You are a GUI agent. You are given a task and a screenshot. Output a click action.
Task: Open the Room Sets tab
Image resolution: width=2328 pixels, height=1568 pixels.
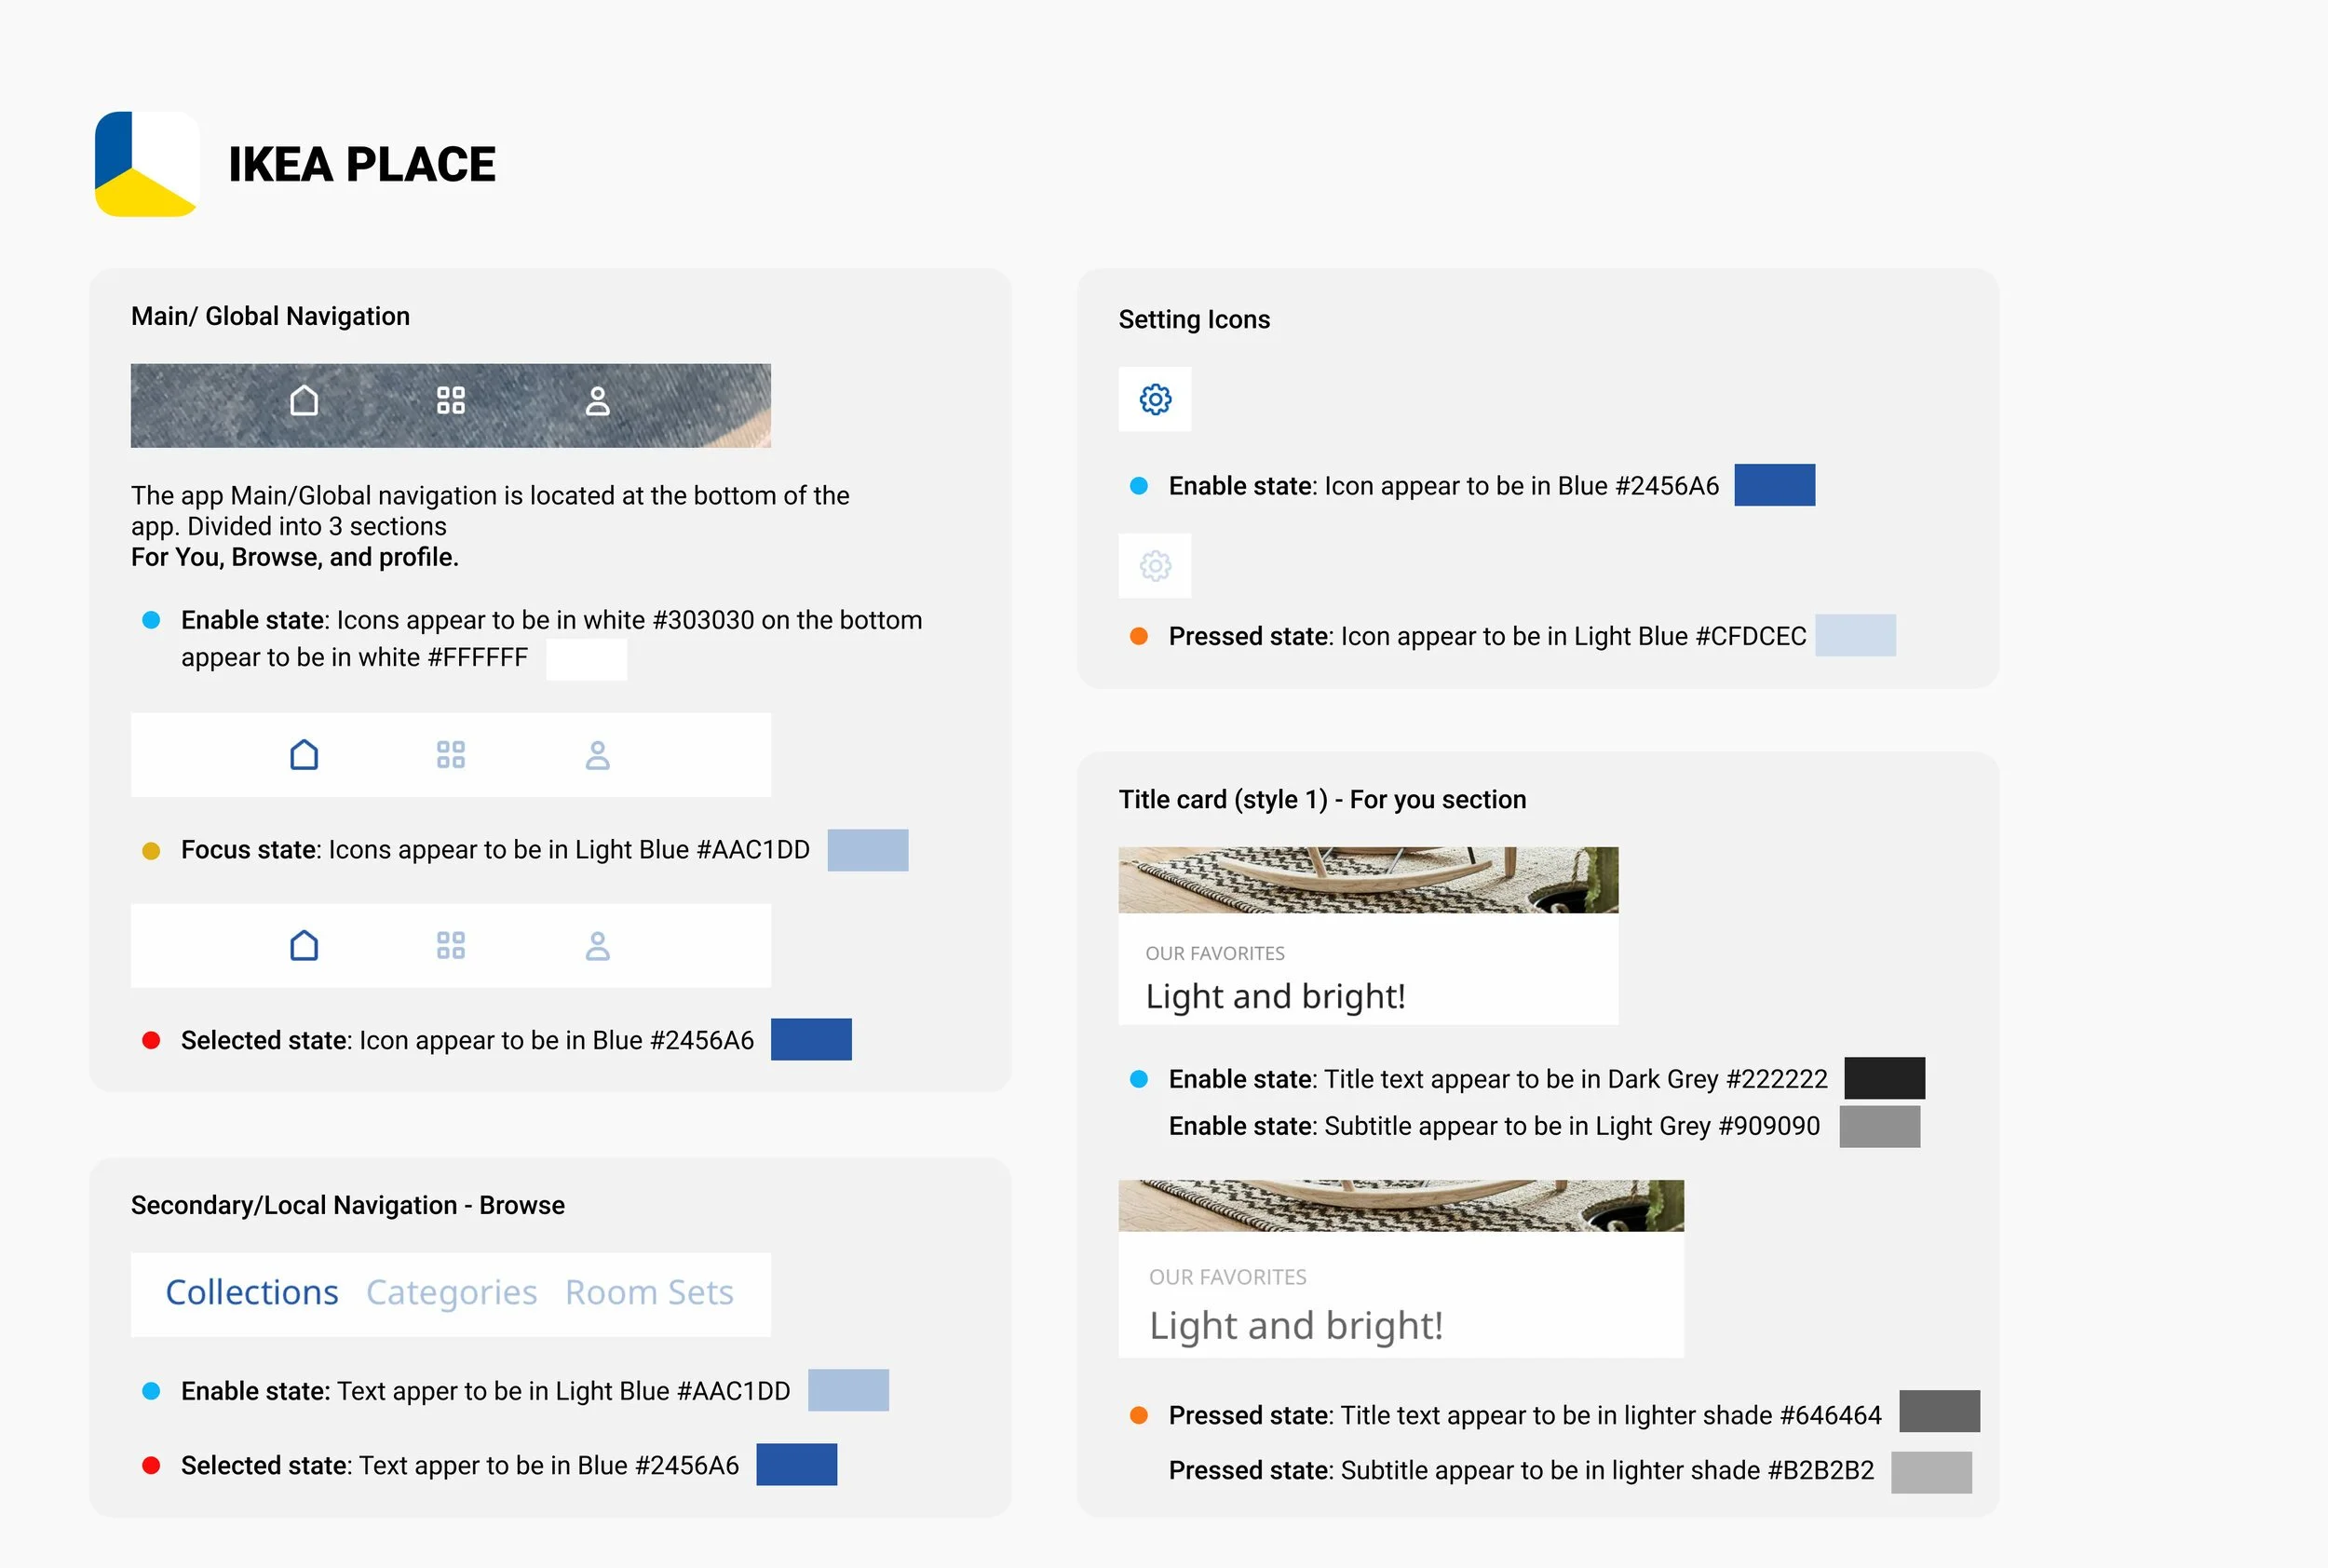[649, 1293]
